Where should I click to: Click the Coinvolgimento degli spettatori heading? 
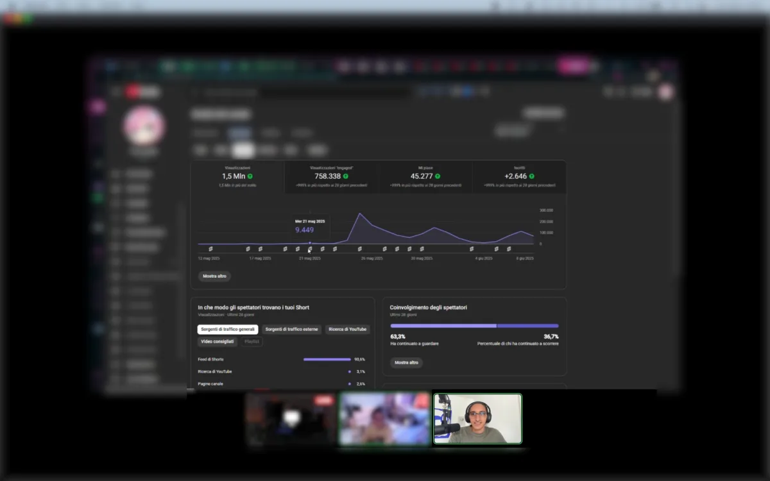coord(429,307)
